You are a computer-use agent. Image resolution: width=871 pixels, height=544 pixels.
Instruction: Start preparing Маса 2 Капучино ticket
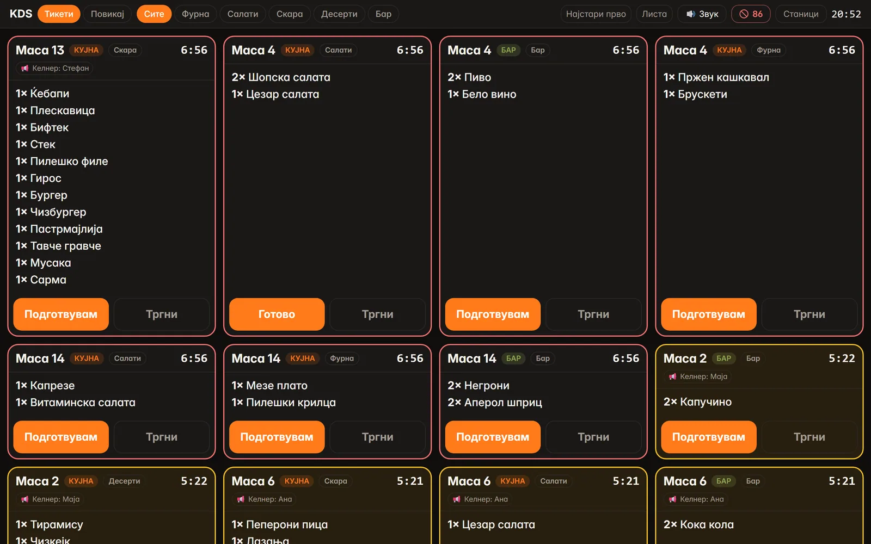pos(709,437)
